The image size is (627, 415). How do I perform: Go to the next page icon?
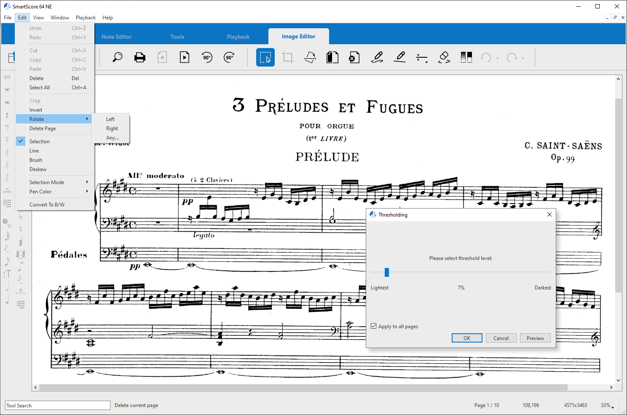185,57
